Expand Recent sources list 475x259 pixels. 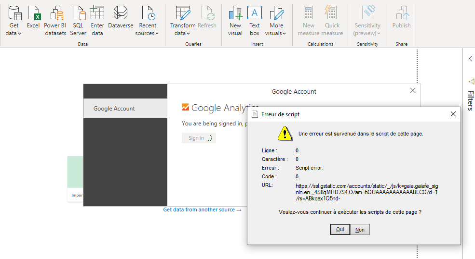pyautogui.click(x=147, y=21)
